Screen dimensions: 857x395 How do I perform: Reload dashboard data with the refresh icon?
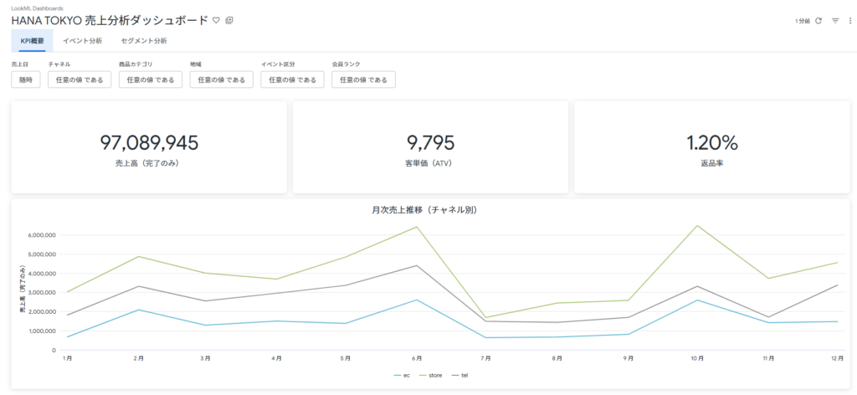tap(819, 21)
